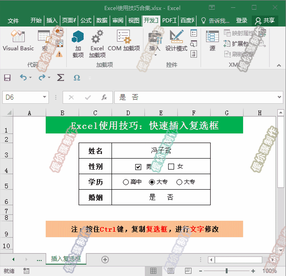This screenshot has width=286, height=276.
Task: Zoom in with the plus button
Action: [253, 271]
